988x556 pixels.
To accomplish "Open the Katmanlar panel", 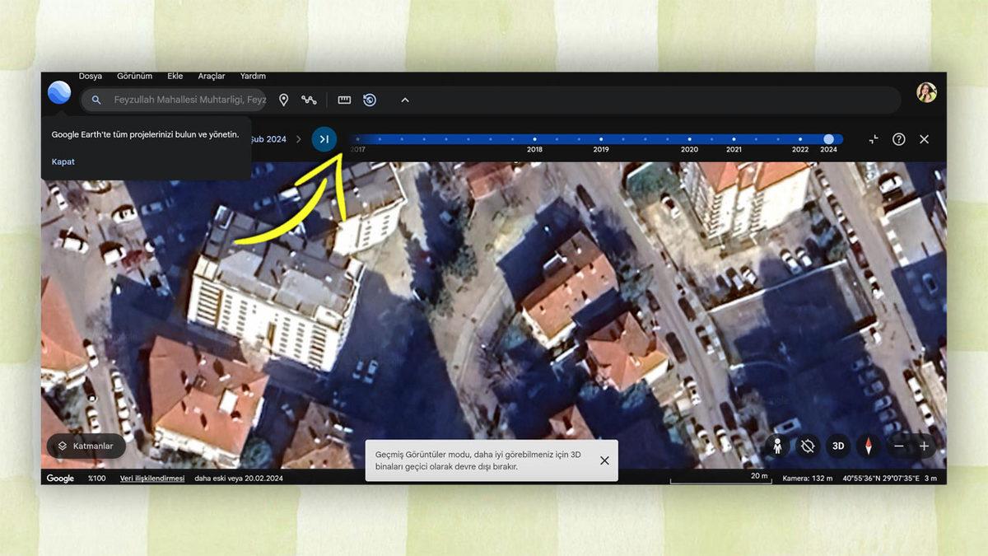I will [x=86, y=446].
